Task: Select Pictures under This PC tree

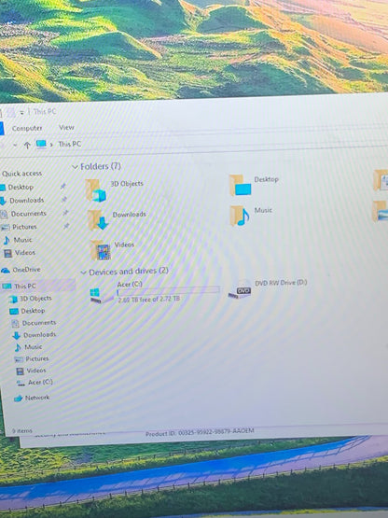Action: [x=37, y=358]
